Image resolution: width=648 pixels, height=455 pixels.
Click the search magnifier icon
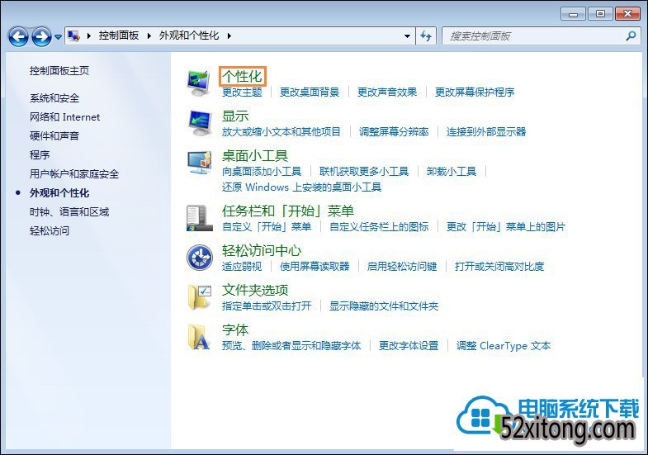(631, 36)
